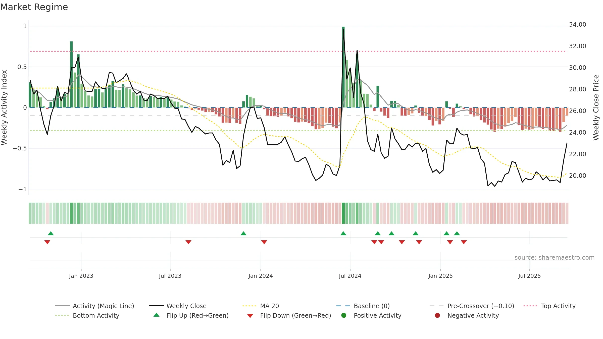Click the first green flip-up marker before Jan 2023
Screen dimensions: 603x339
(51, 233)
